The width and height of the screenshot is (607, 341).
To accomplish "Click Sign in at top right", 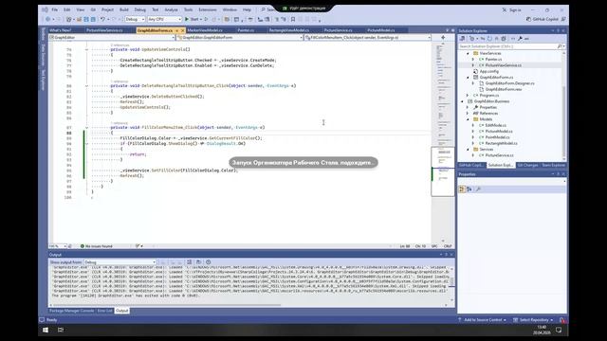I will coord(515,9).
